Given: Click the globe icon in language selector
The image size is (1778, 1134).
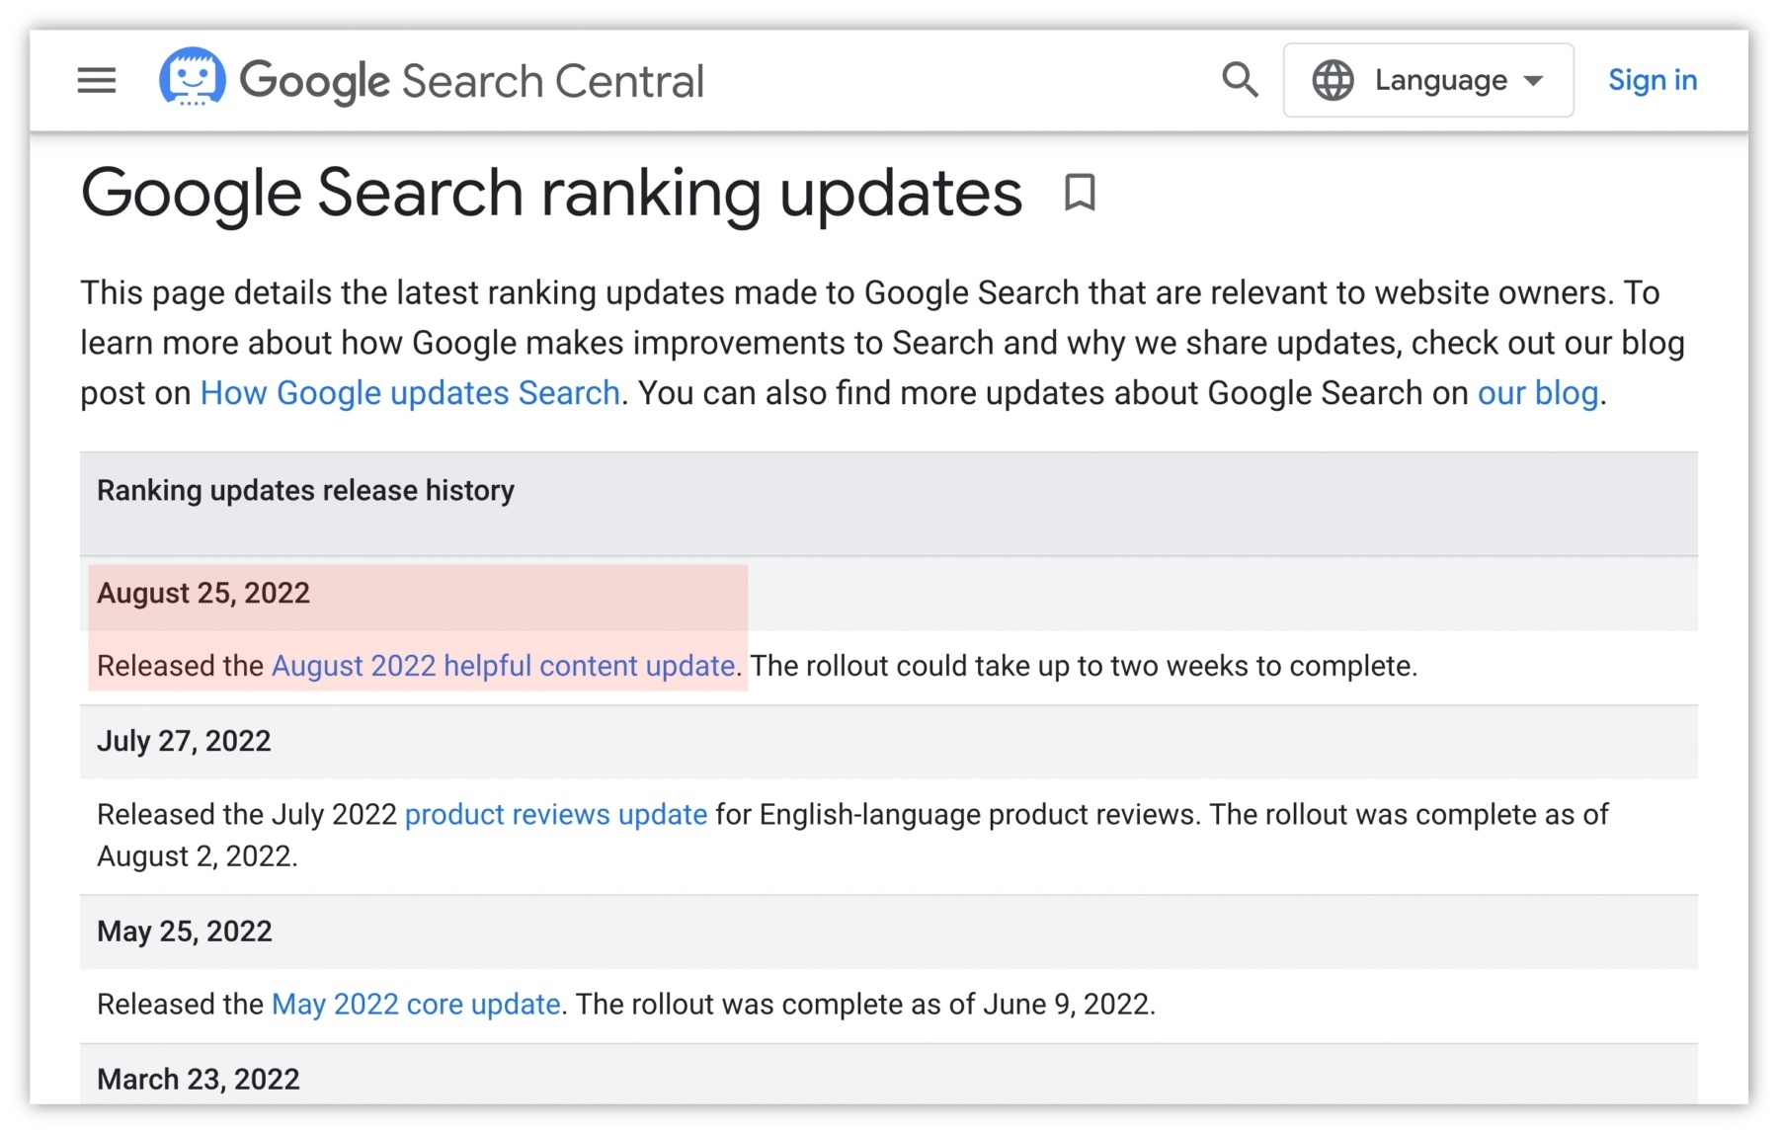Looking at the screenshot, I should tap(1333, 80).
